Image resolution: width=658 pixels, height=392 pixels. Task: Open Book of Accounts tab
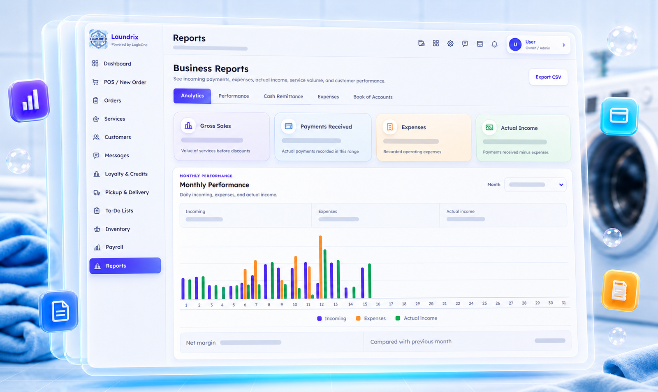pos(373,97)
